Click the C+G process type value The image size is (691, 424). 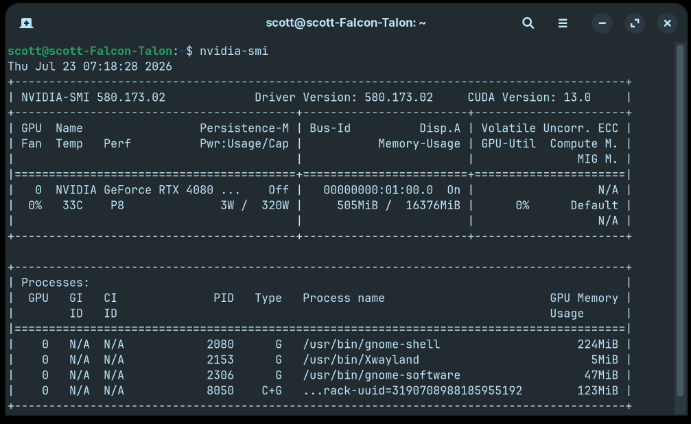(272, 390)
